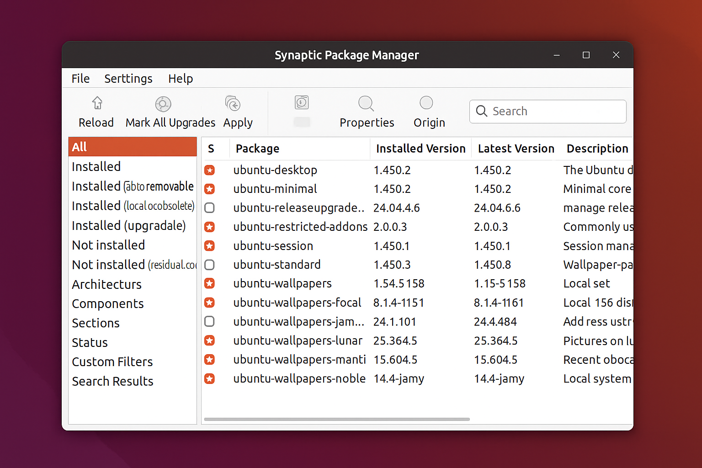Check the ubuntu-wallpapers-jam package box
This screenshot has height=468, width=702.
point(209,321)
